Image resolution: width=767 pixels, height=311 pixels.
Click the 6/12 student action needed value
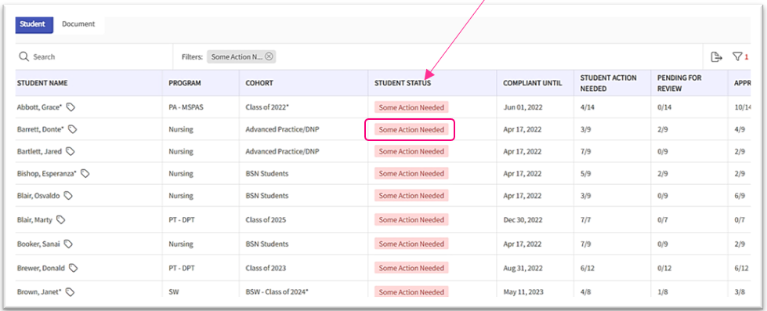(588, 268)
